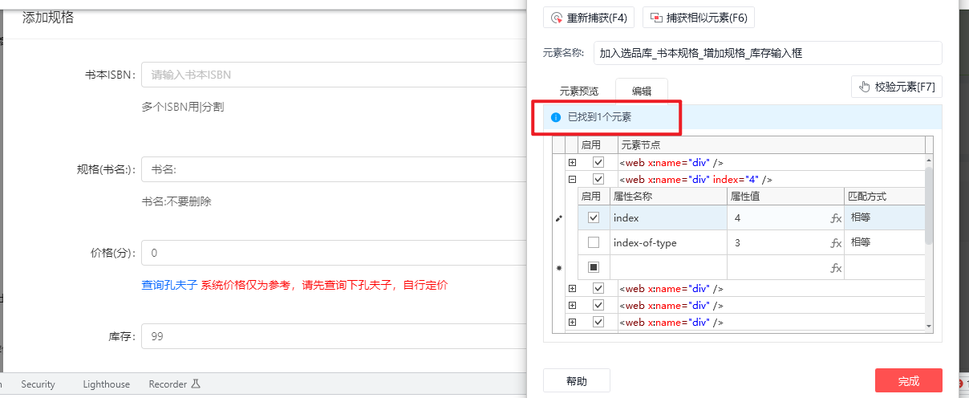This screenshot has height=398, width=969.
Task: Click the index-of-type attribute name cell
Action: pyautogui.click(x=667, y=242)
